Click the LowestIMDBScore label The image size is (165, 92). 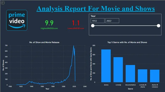click(76, 28)
